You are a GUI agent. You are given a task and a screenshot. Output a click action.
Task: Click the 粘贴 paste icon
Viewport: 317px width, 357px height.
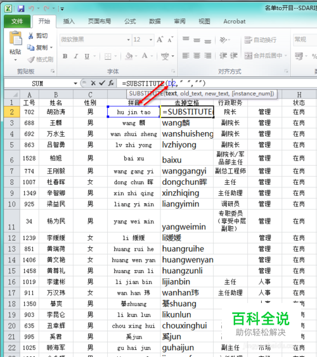click(x=15, y=38)
